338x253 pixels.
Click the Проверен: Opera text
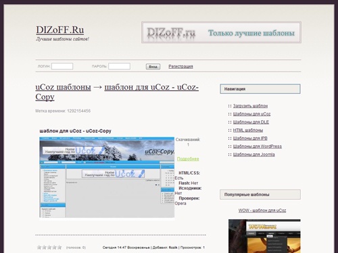pos(187,201)
